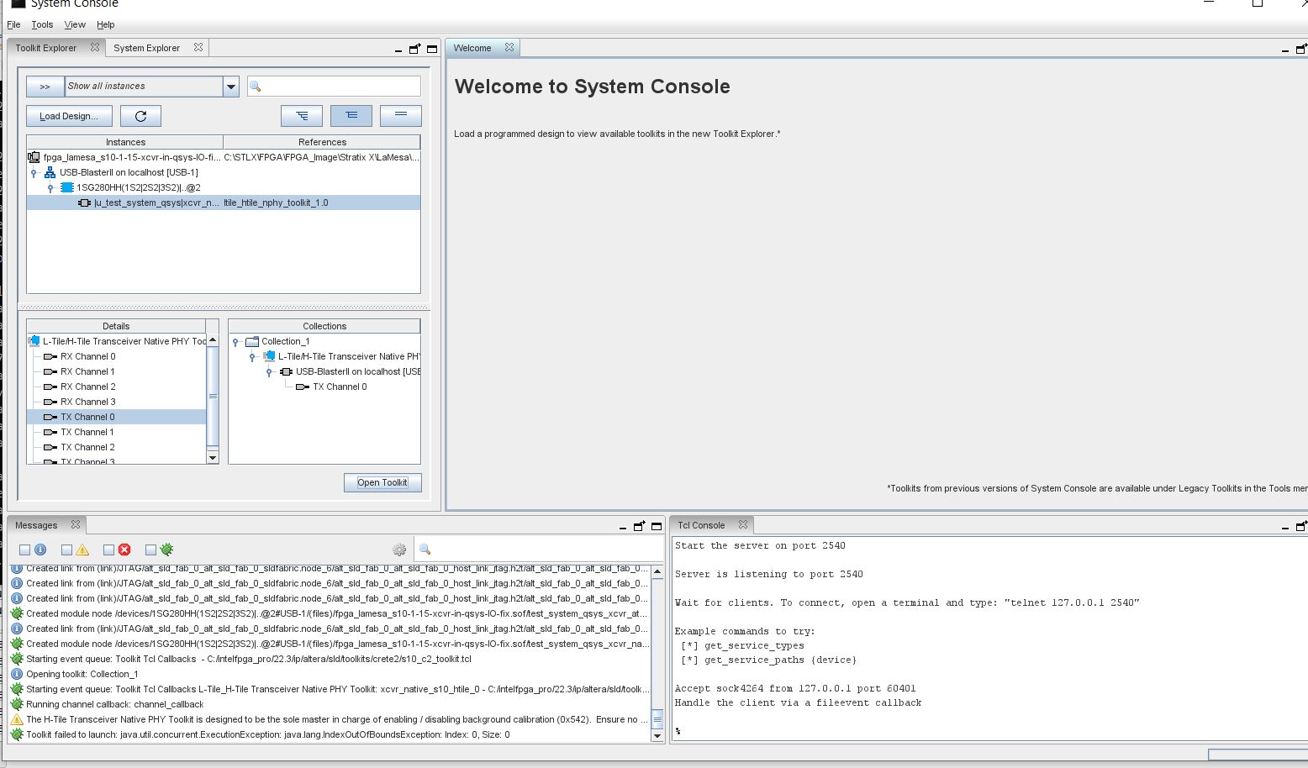Click the Instances column header
This screenshot has width=1308, height=768.
[125, 142]
